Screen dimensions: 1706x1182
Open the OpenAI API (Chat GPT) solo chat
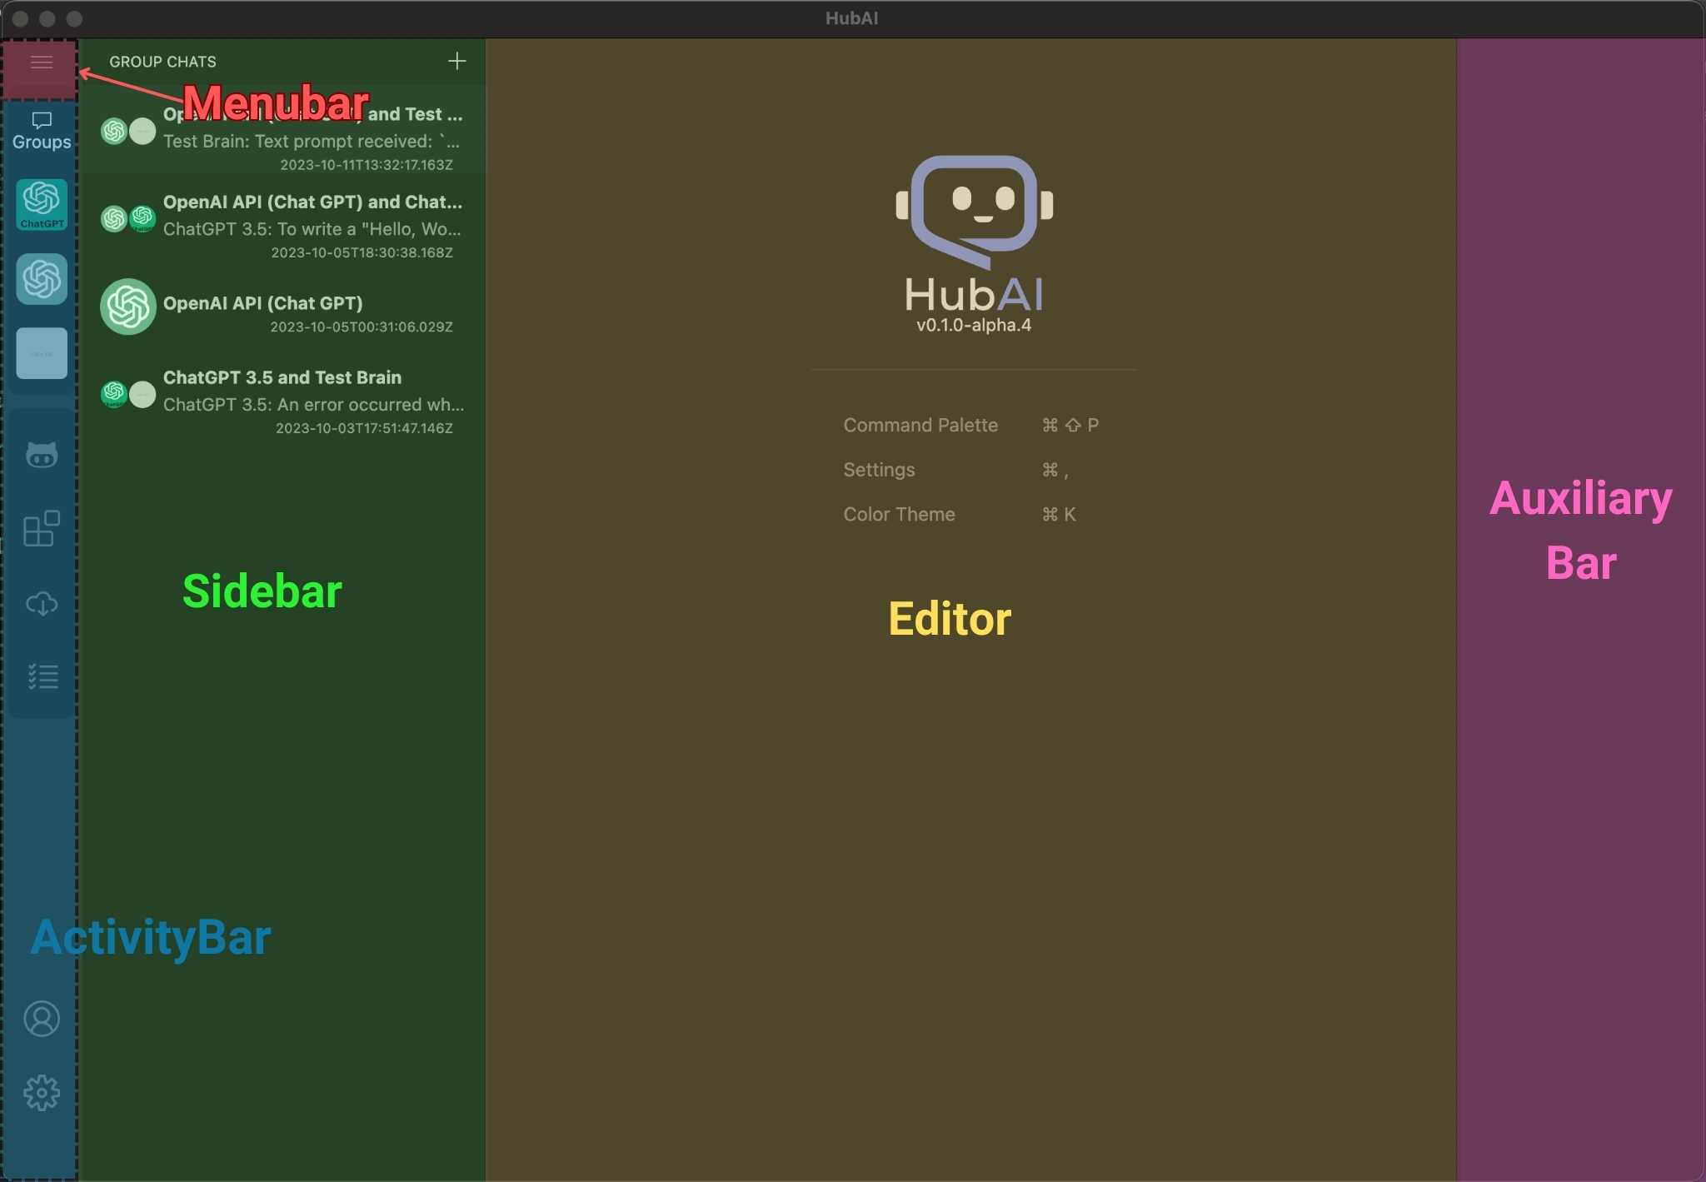pos(282,307)
